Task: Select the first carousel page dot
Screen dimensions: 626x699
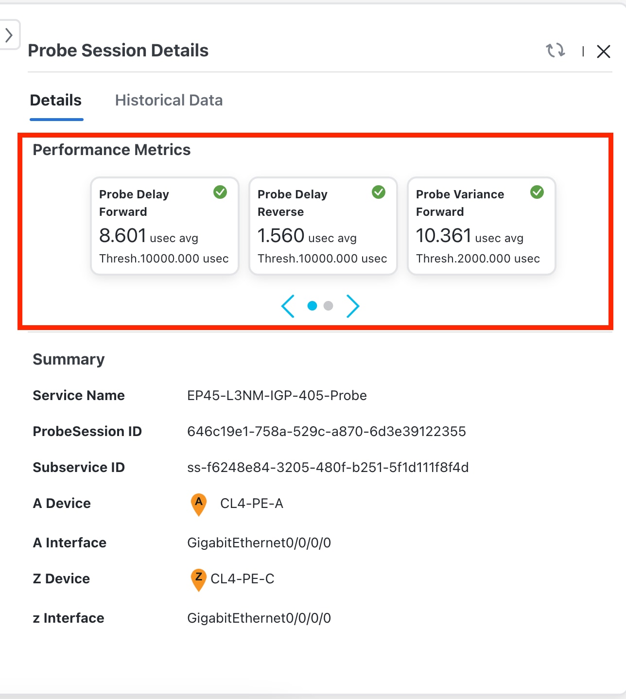Action: (x=313, y=306)
